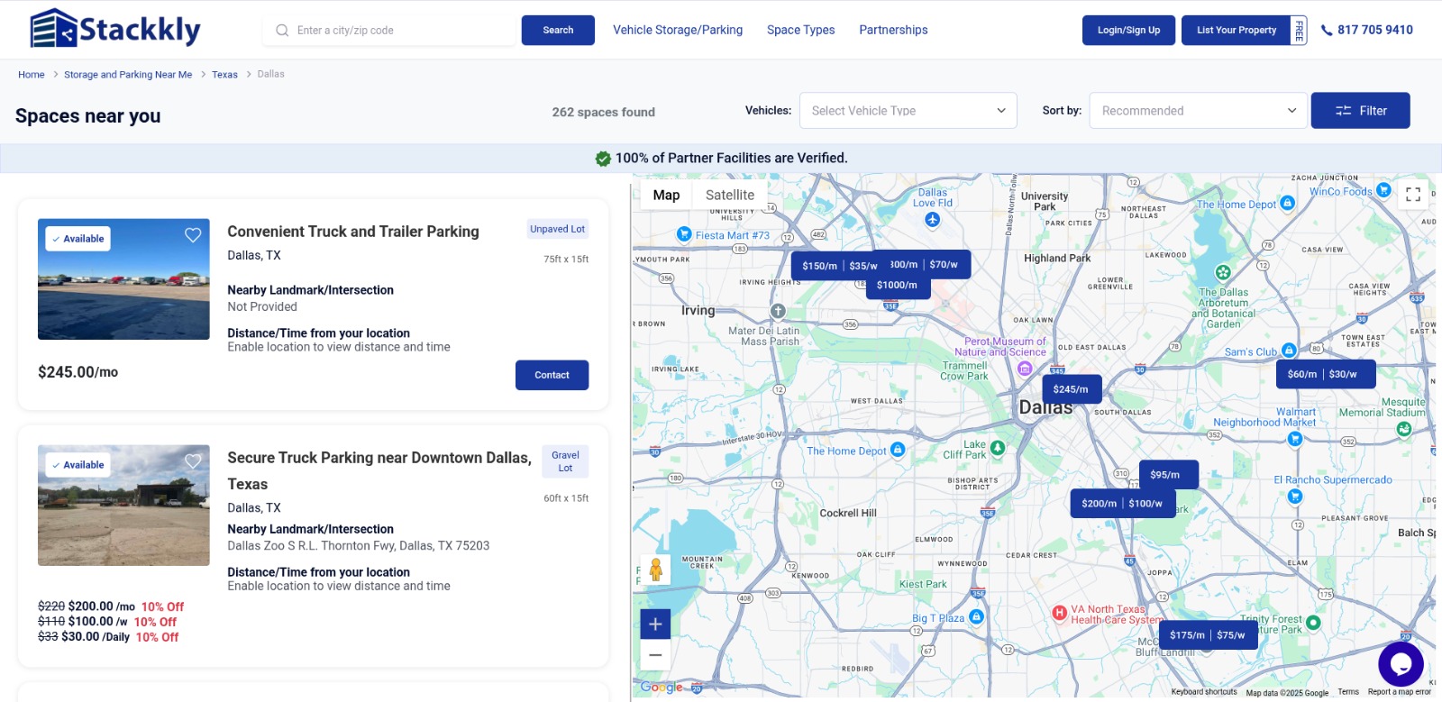Click the Trinity Forest Adventure Park marker
Image resolution: width=1442 pixels, height=702 pixels.
click(x=1313, y=623)
